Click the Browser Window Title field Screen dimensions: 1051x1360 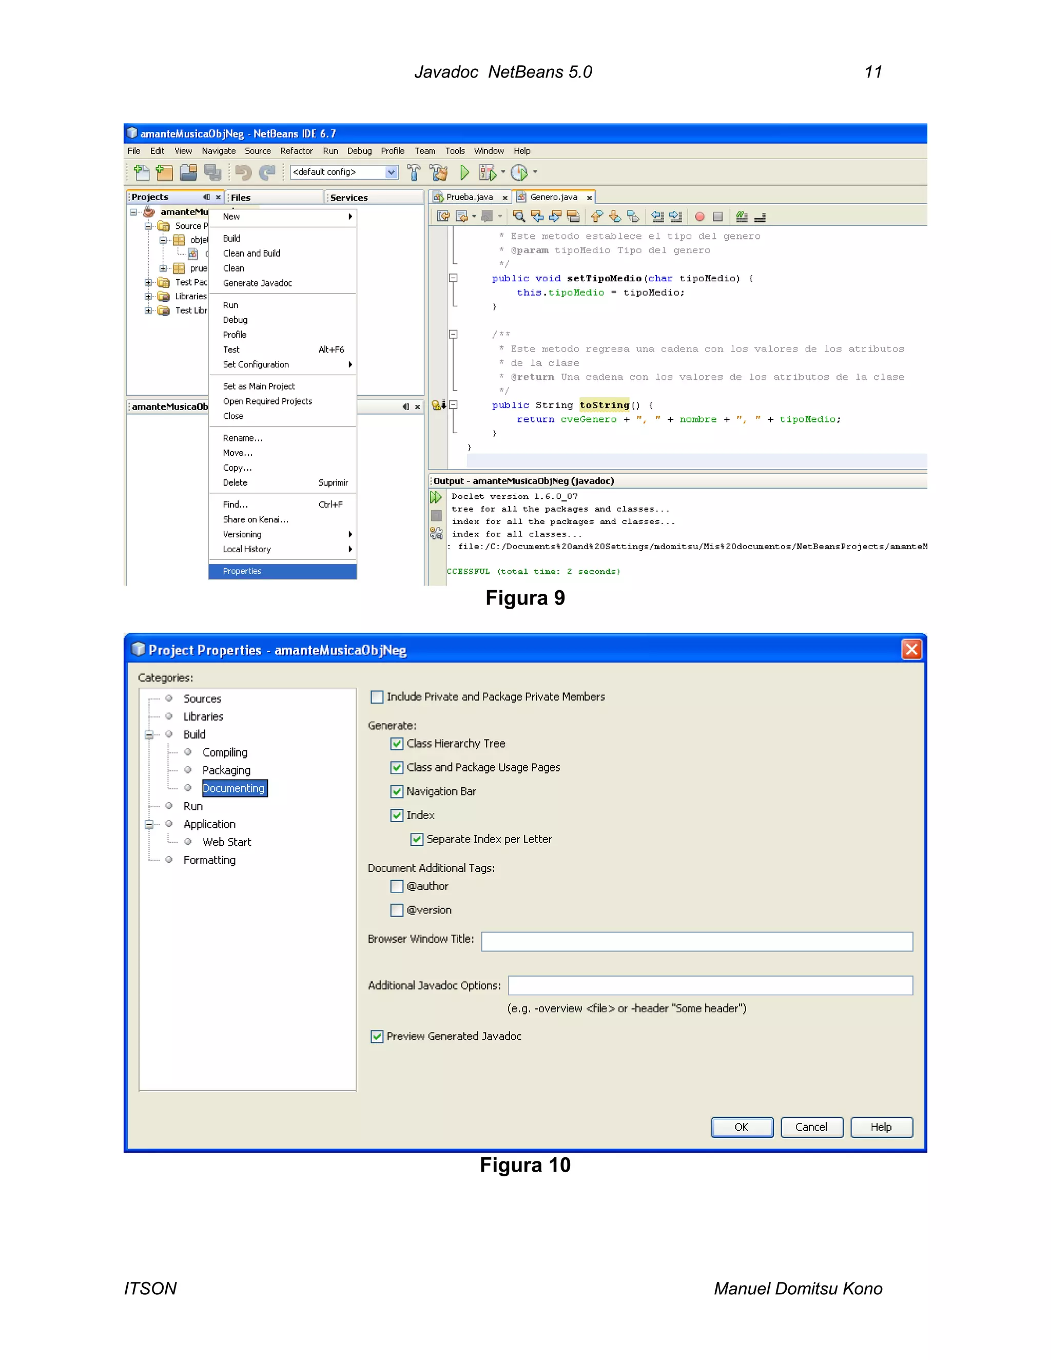[x=697, y=942]
